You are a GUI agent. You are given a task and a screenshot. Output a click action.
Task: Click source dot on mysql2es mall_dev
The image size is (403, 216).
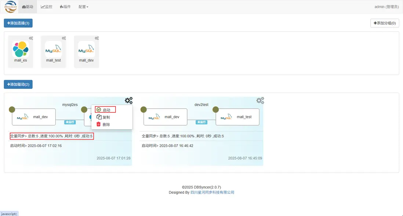point(12,110)
